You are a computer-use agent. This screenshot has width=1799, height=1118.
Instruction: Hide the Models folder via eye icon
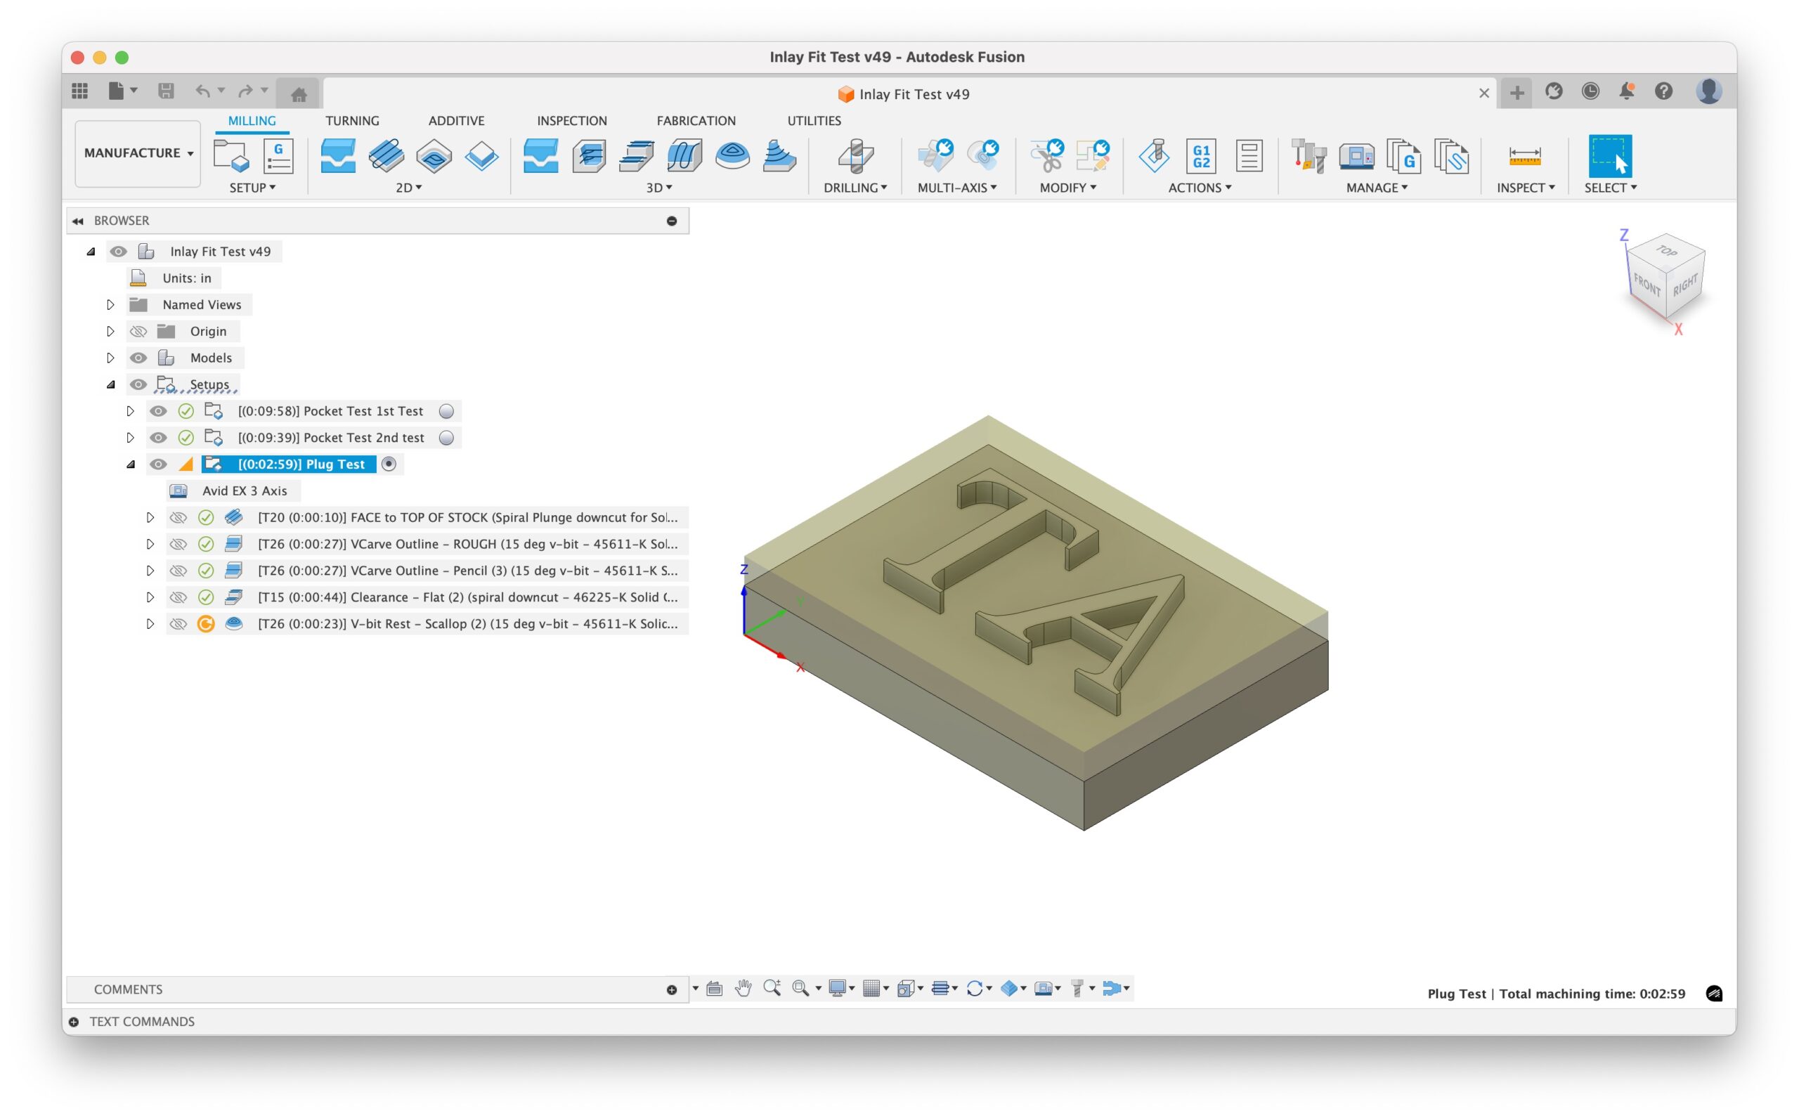[138, 358]
